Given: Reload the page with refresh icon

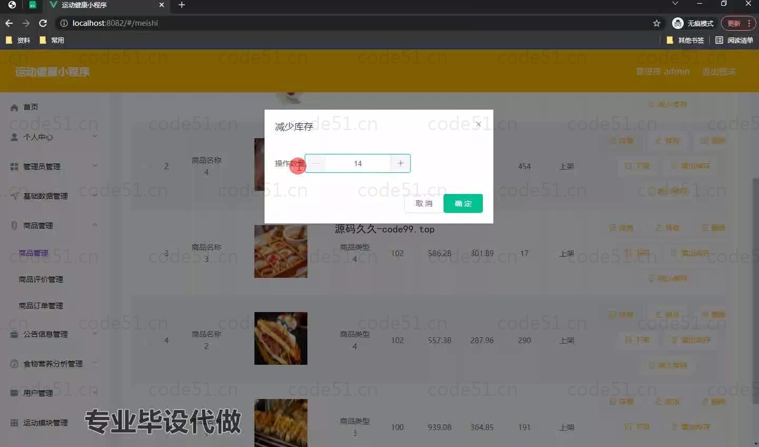Looking at the screenshot, I should [43, 23].
